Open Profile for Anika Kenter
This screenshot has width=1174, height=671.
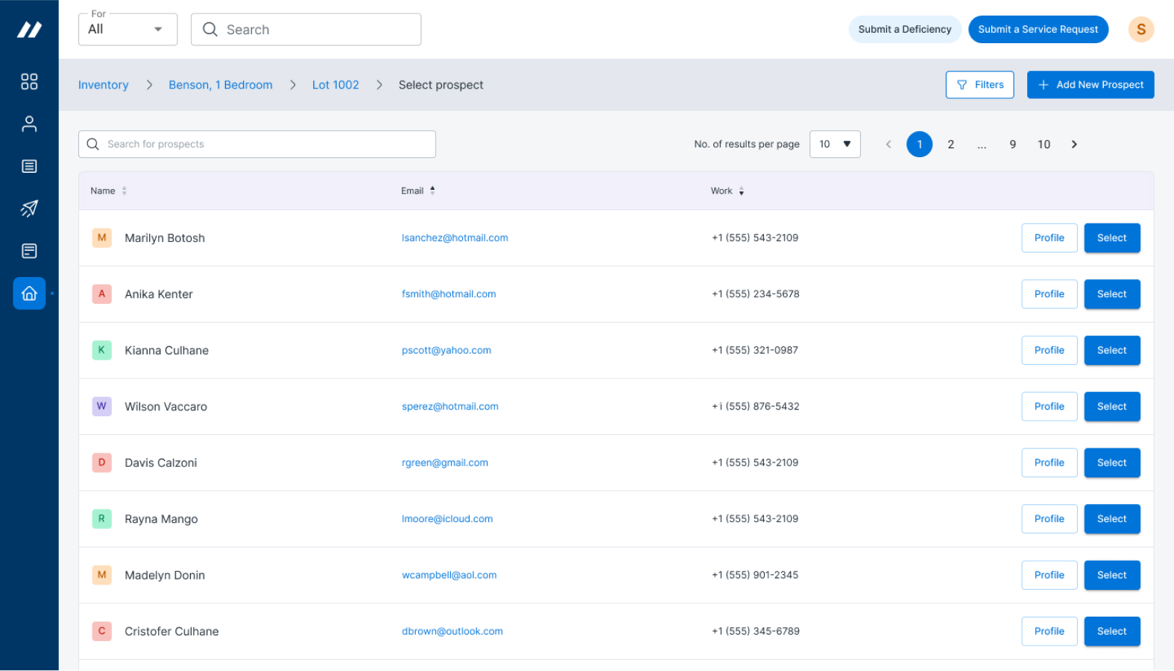click(x=1049, y=294)
